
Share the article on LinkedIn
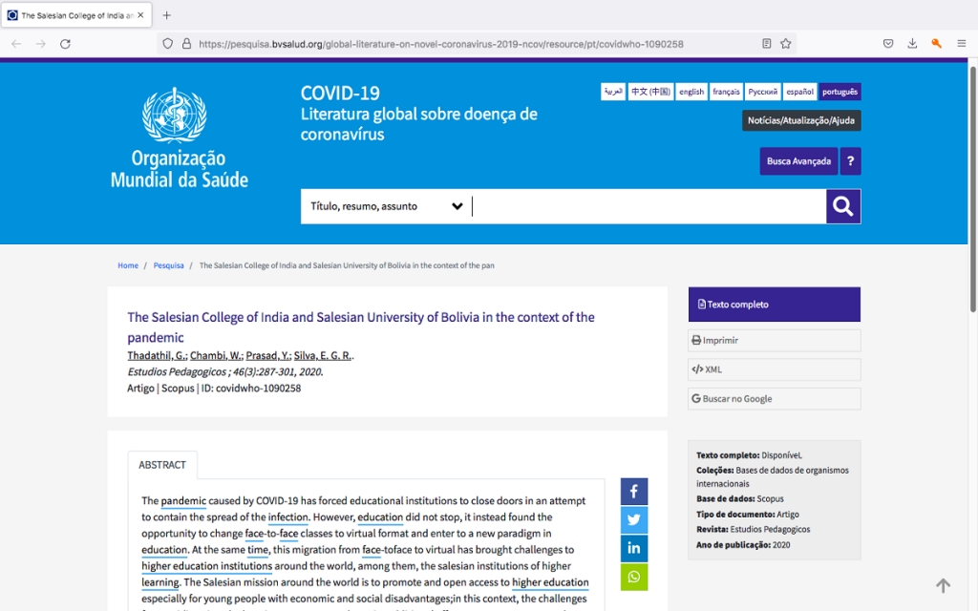pos(634,549)
